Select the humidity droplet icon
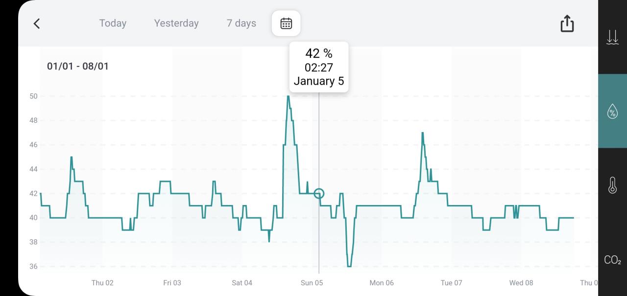Screen dimensions: 627x296 click(x=612, y=111)
